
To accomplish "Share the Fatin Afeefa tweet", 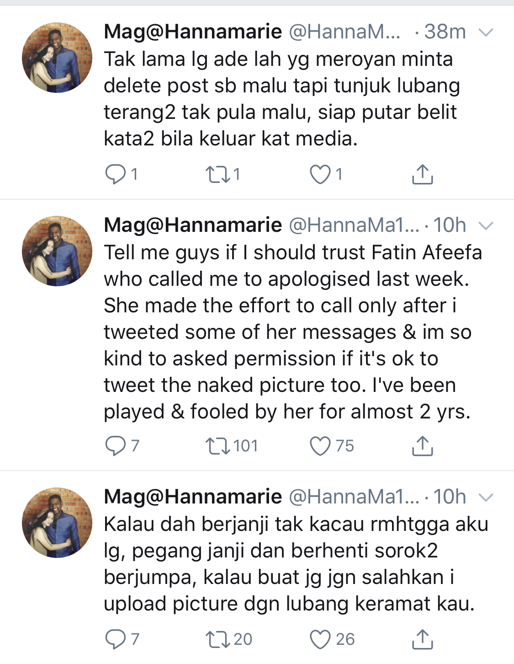I will point(422,446).
